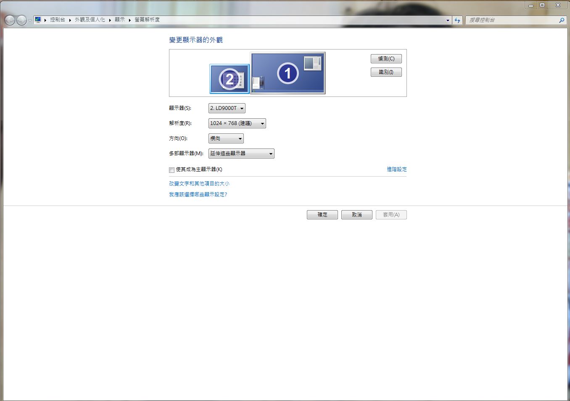Open the 顯示器 dropdown showing LD9000T
Viewport: 570px width, 401px height.
[227, 108]
